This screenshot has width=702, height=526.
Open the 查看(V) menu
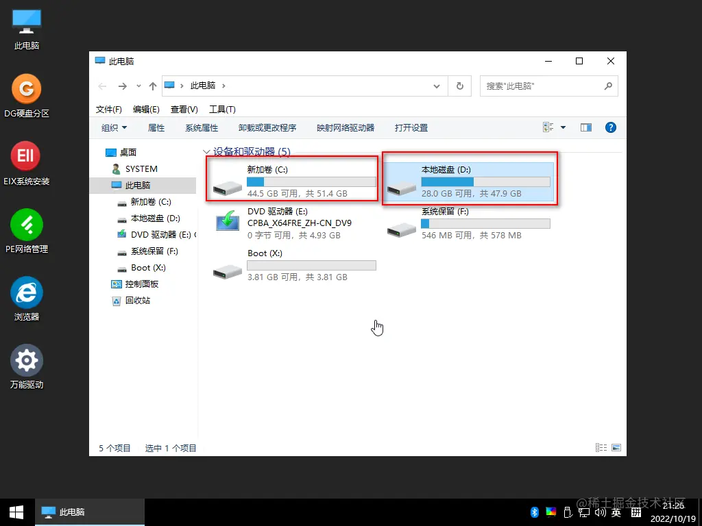pyautogui.click(x=184, y=110)
